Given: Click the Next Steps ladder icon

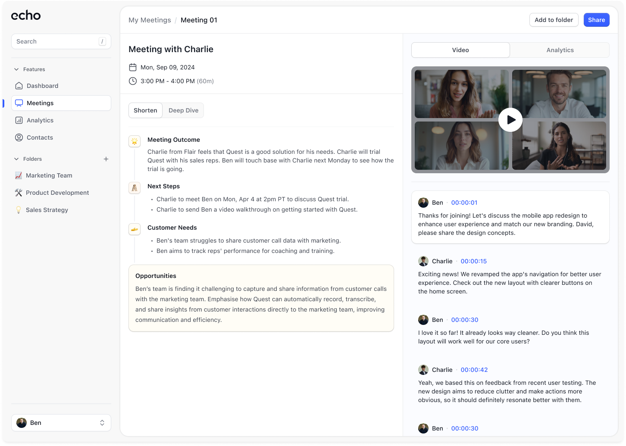Looking at the screenshot, I should [135, 188].
